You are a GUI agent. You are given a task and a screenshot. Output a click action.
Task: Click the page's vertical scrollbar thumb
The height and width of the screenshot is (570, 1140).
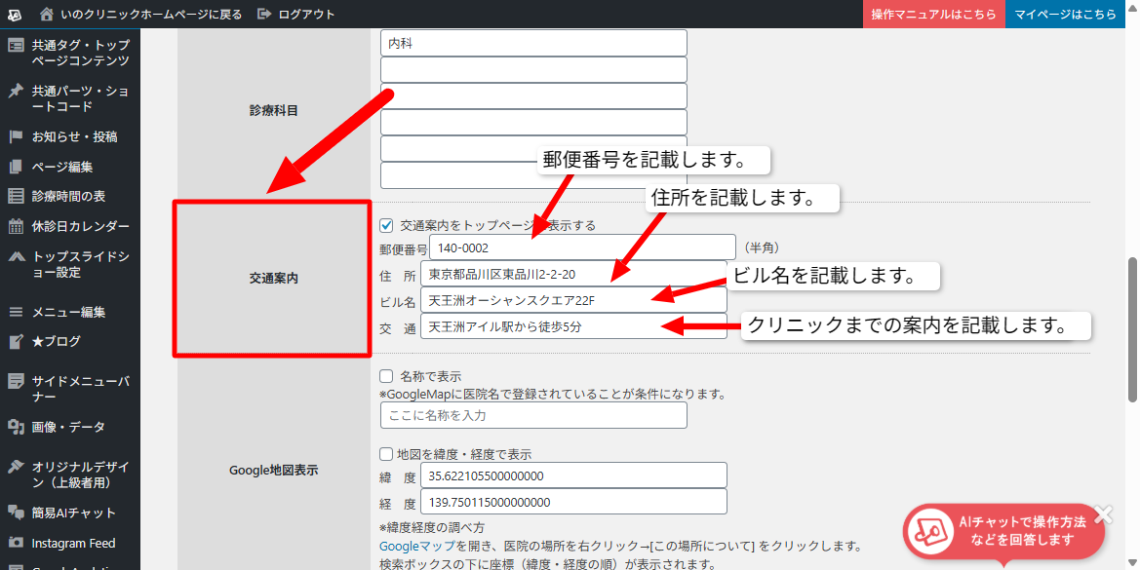(1132, 329)
